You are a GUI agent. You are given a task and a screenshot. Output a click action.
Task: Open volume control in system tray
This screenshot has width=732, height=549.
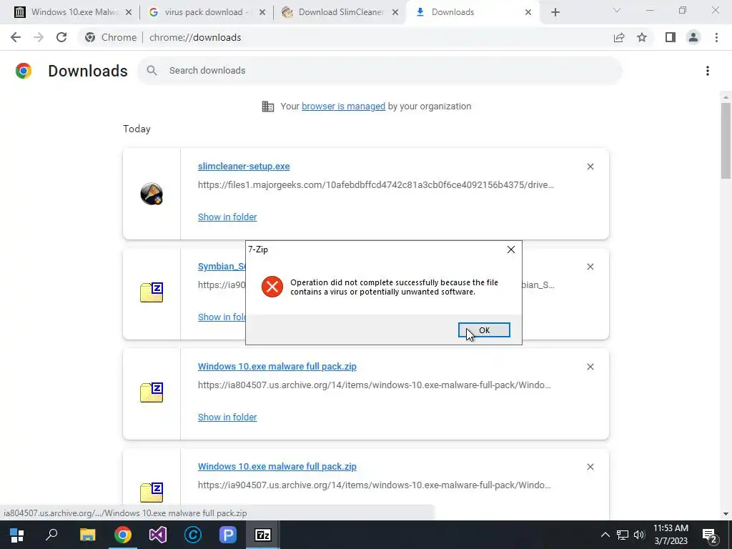639,535
